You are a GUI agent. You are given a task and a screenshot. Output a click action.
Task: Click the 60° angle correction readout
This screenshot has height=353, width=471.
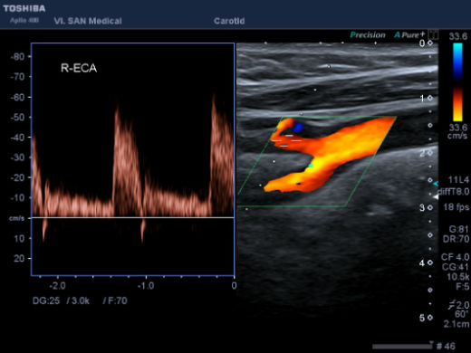coord(462,314)
